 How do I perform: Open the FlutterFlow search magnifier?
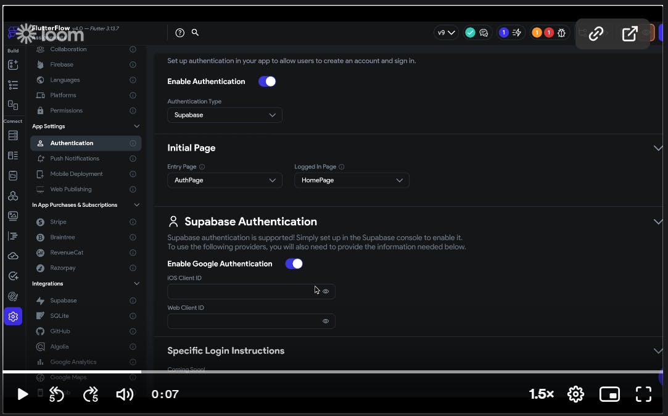195,32
